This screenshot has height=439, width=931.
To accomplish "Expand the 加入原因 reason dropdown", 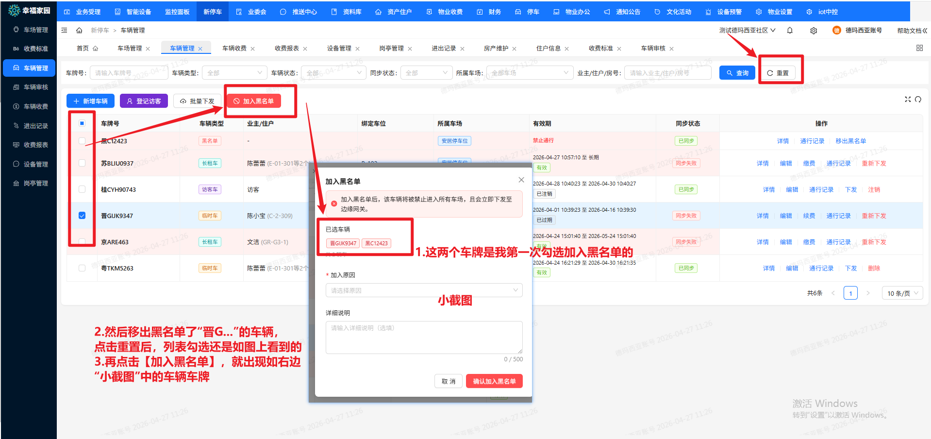I will coord(424,290).
